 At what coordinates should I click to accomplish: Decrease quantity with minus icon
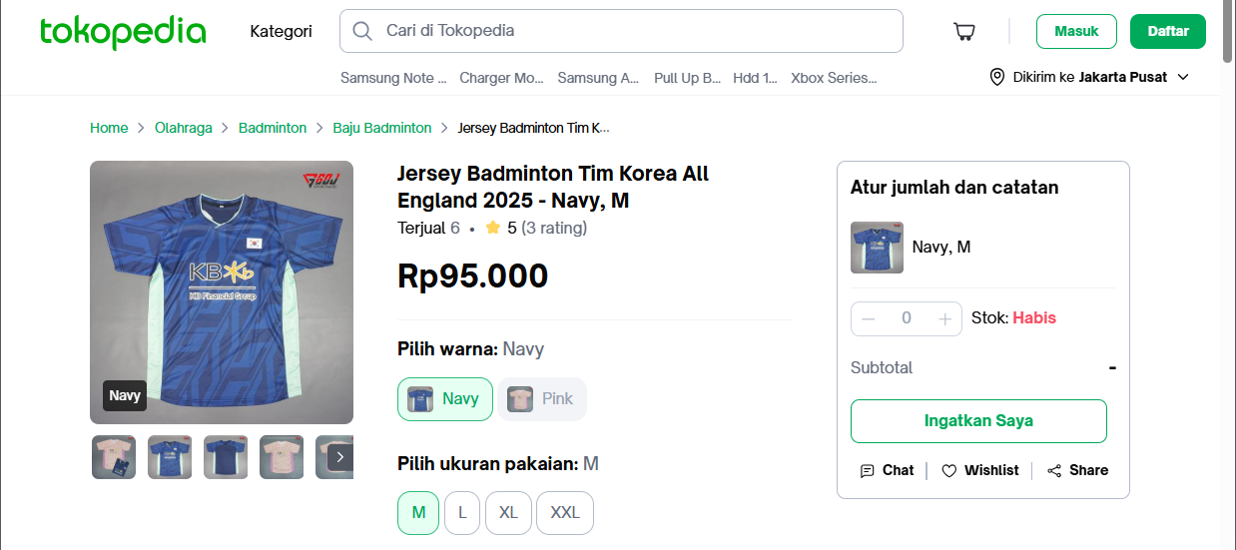[x=868, y=318]
